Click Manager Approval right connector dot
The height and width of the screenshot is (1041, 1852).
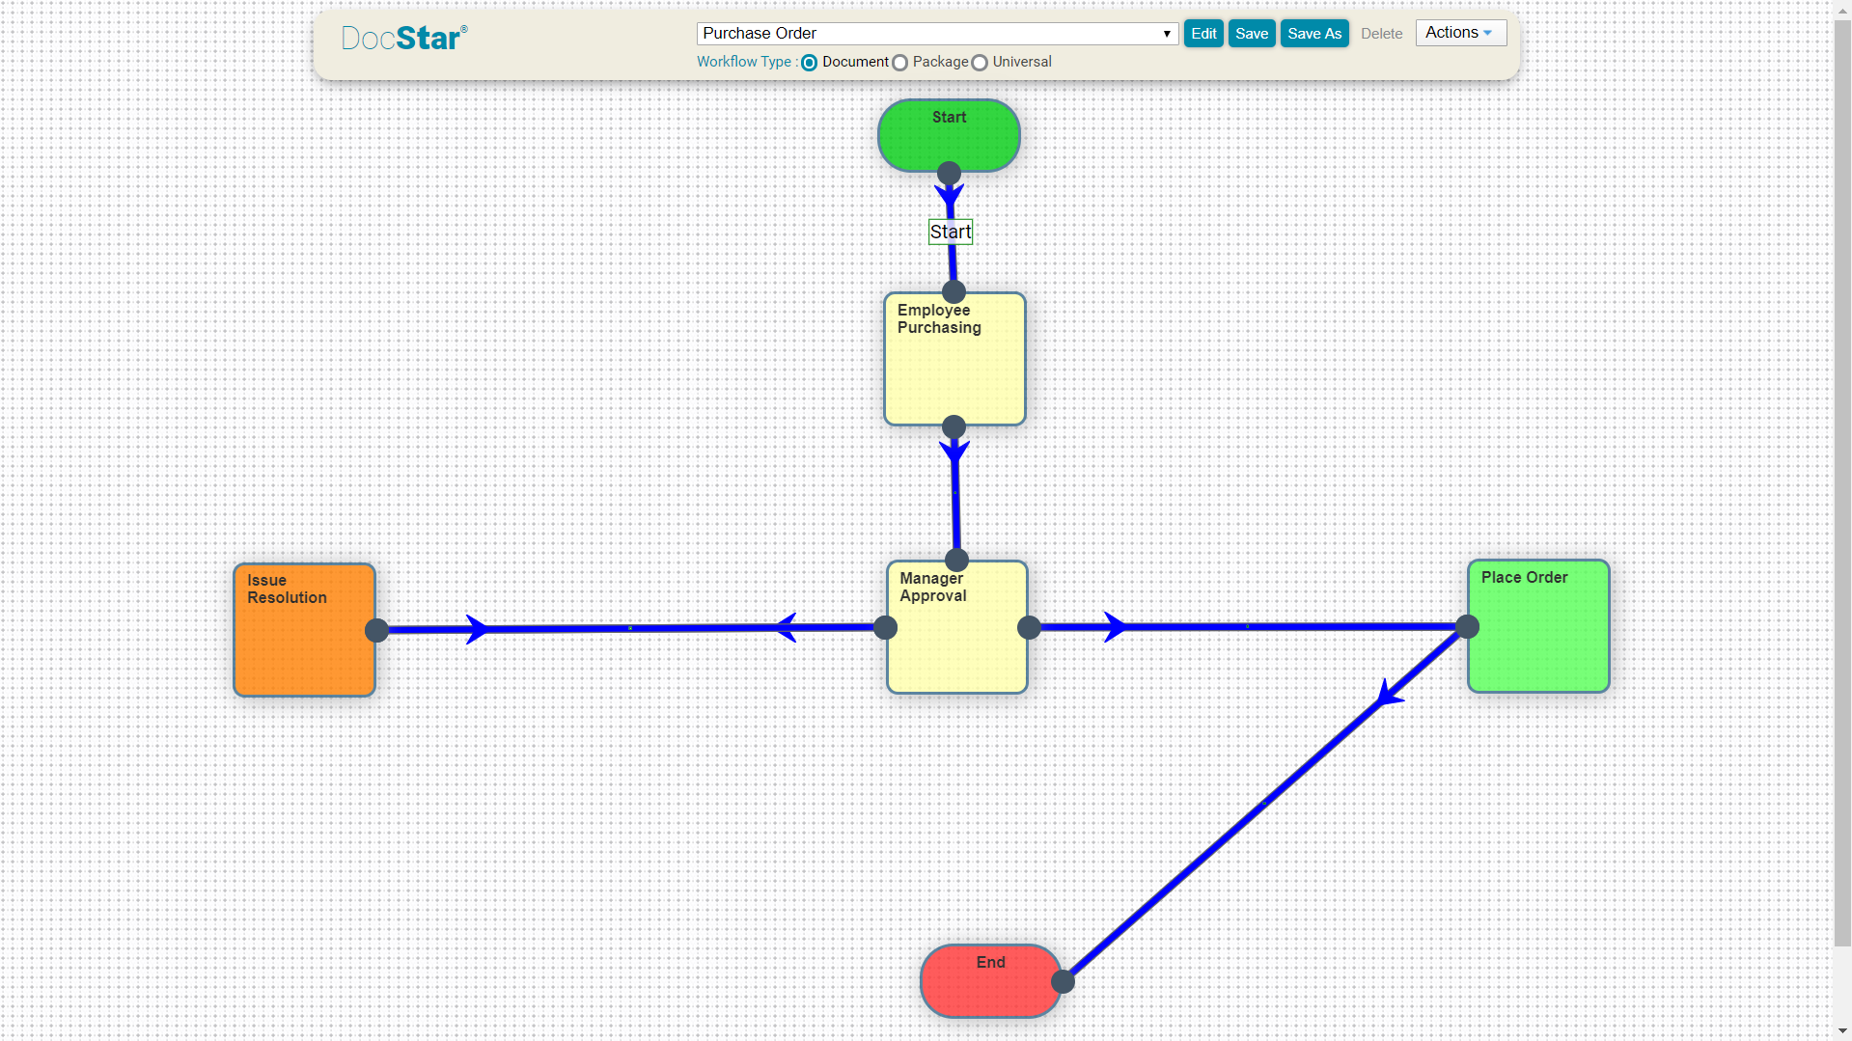[1029, 628]
